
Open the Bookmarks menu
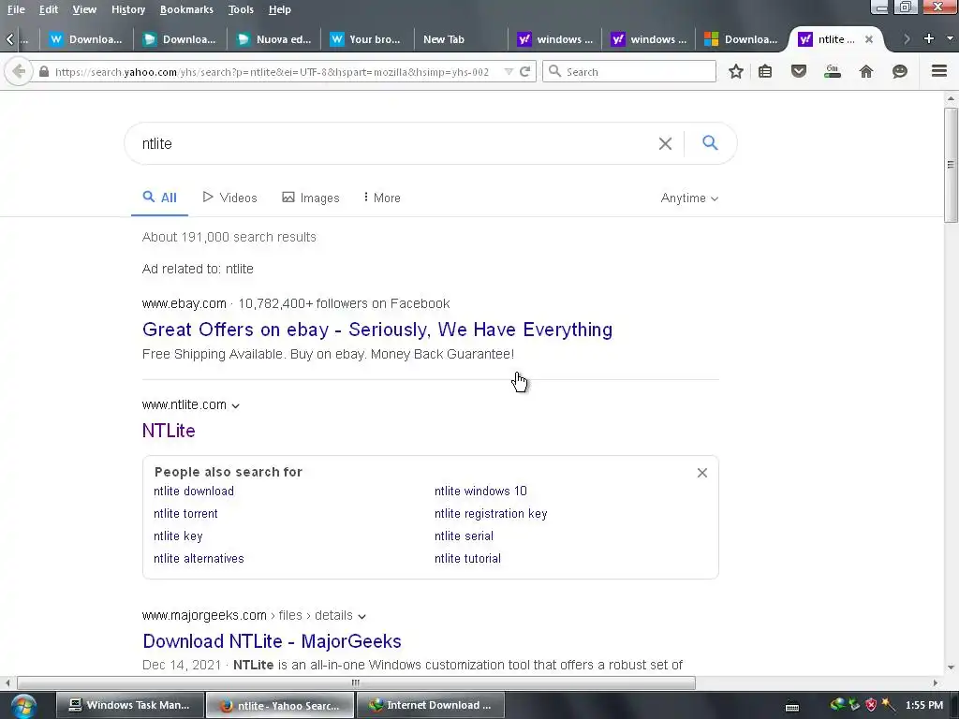tap(186, 9)
